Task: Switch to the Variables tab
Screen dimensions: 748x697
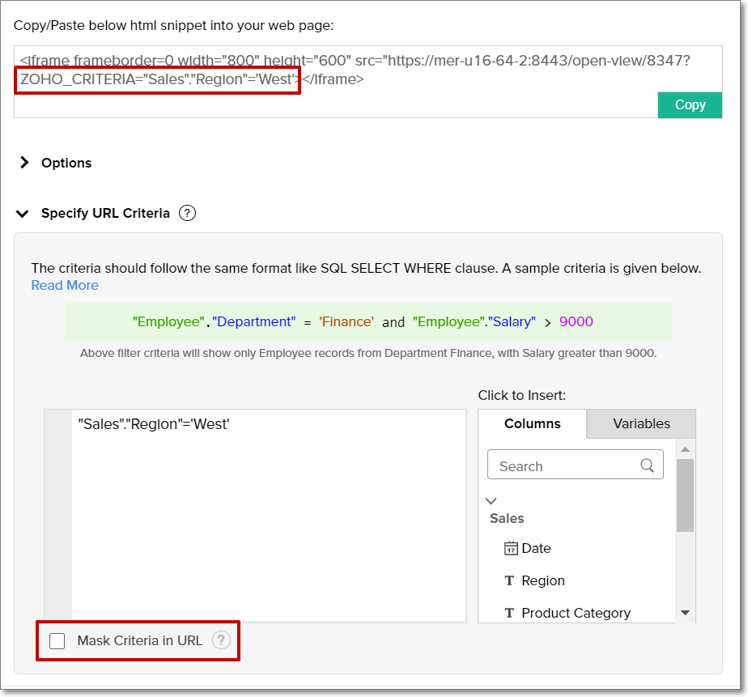Action: click(641, 423)
